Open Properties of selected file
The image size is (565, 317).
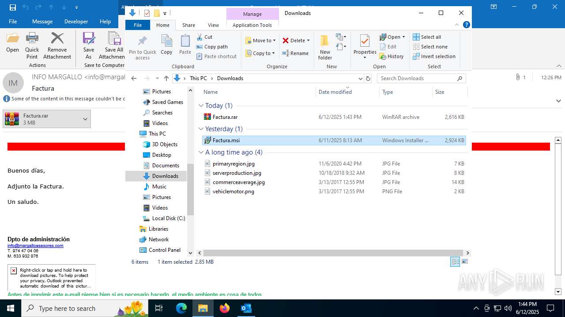click(365, 47)
